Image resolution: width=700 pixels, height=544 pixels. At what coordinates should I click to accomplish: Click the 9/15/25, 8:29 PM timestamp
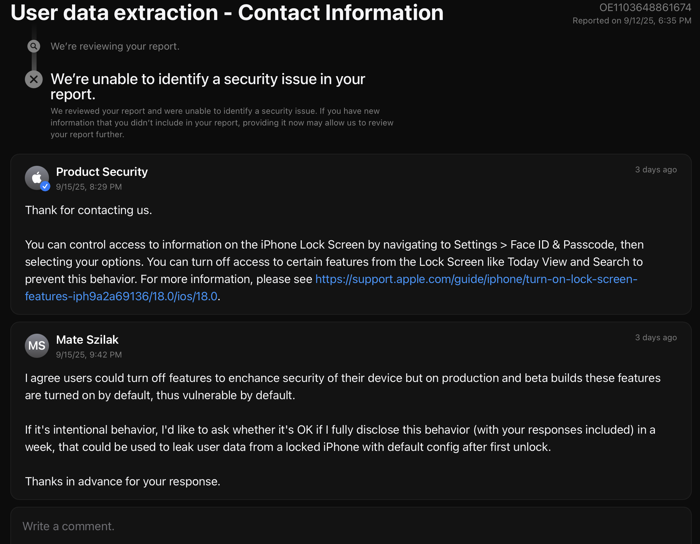89,187
